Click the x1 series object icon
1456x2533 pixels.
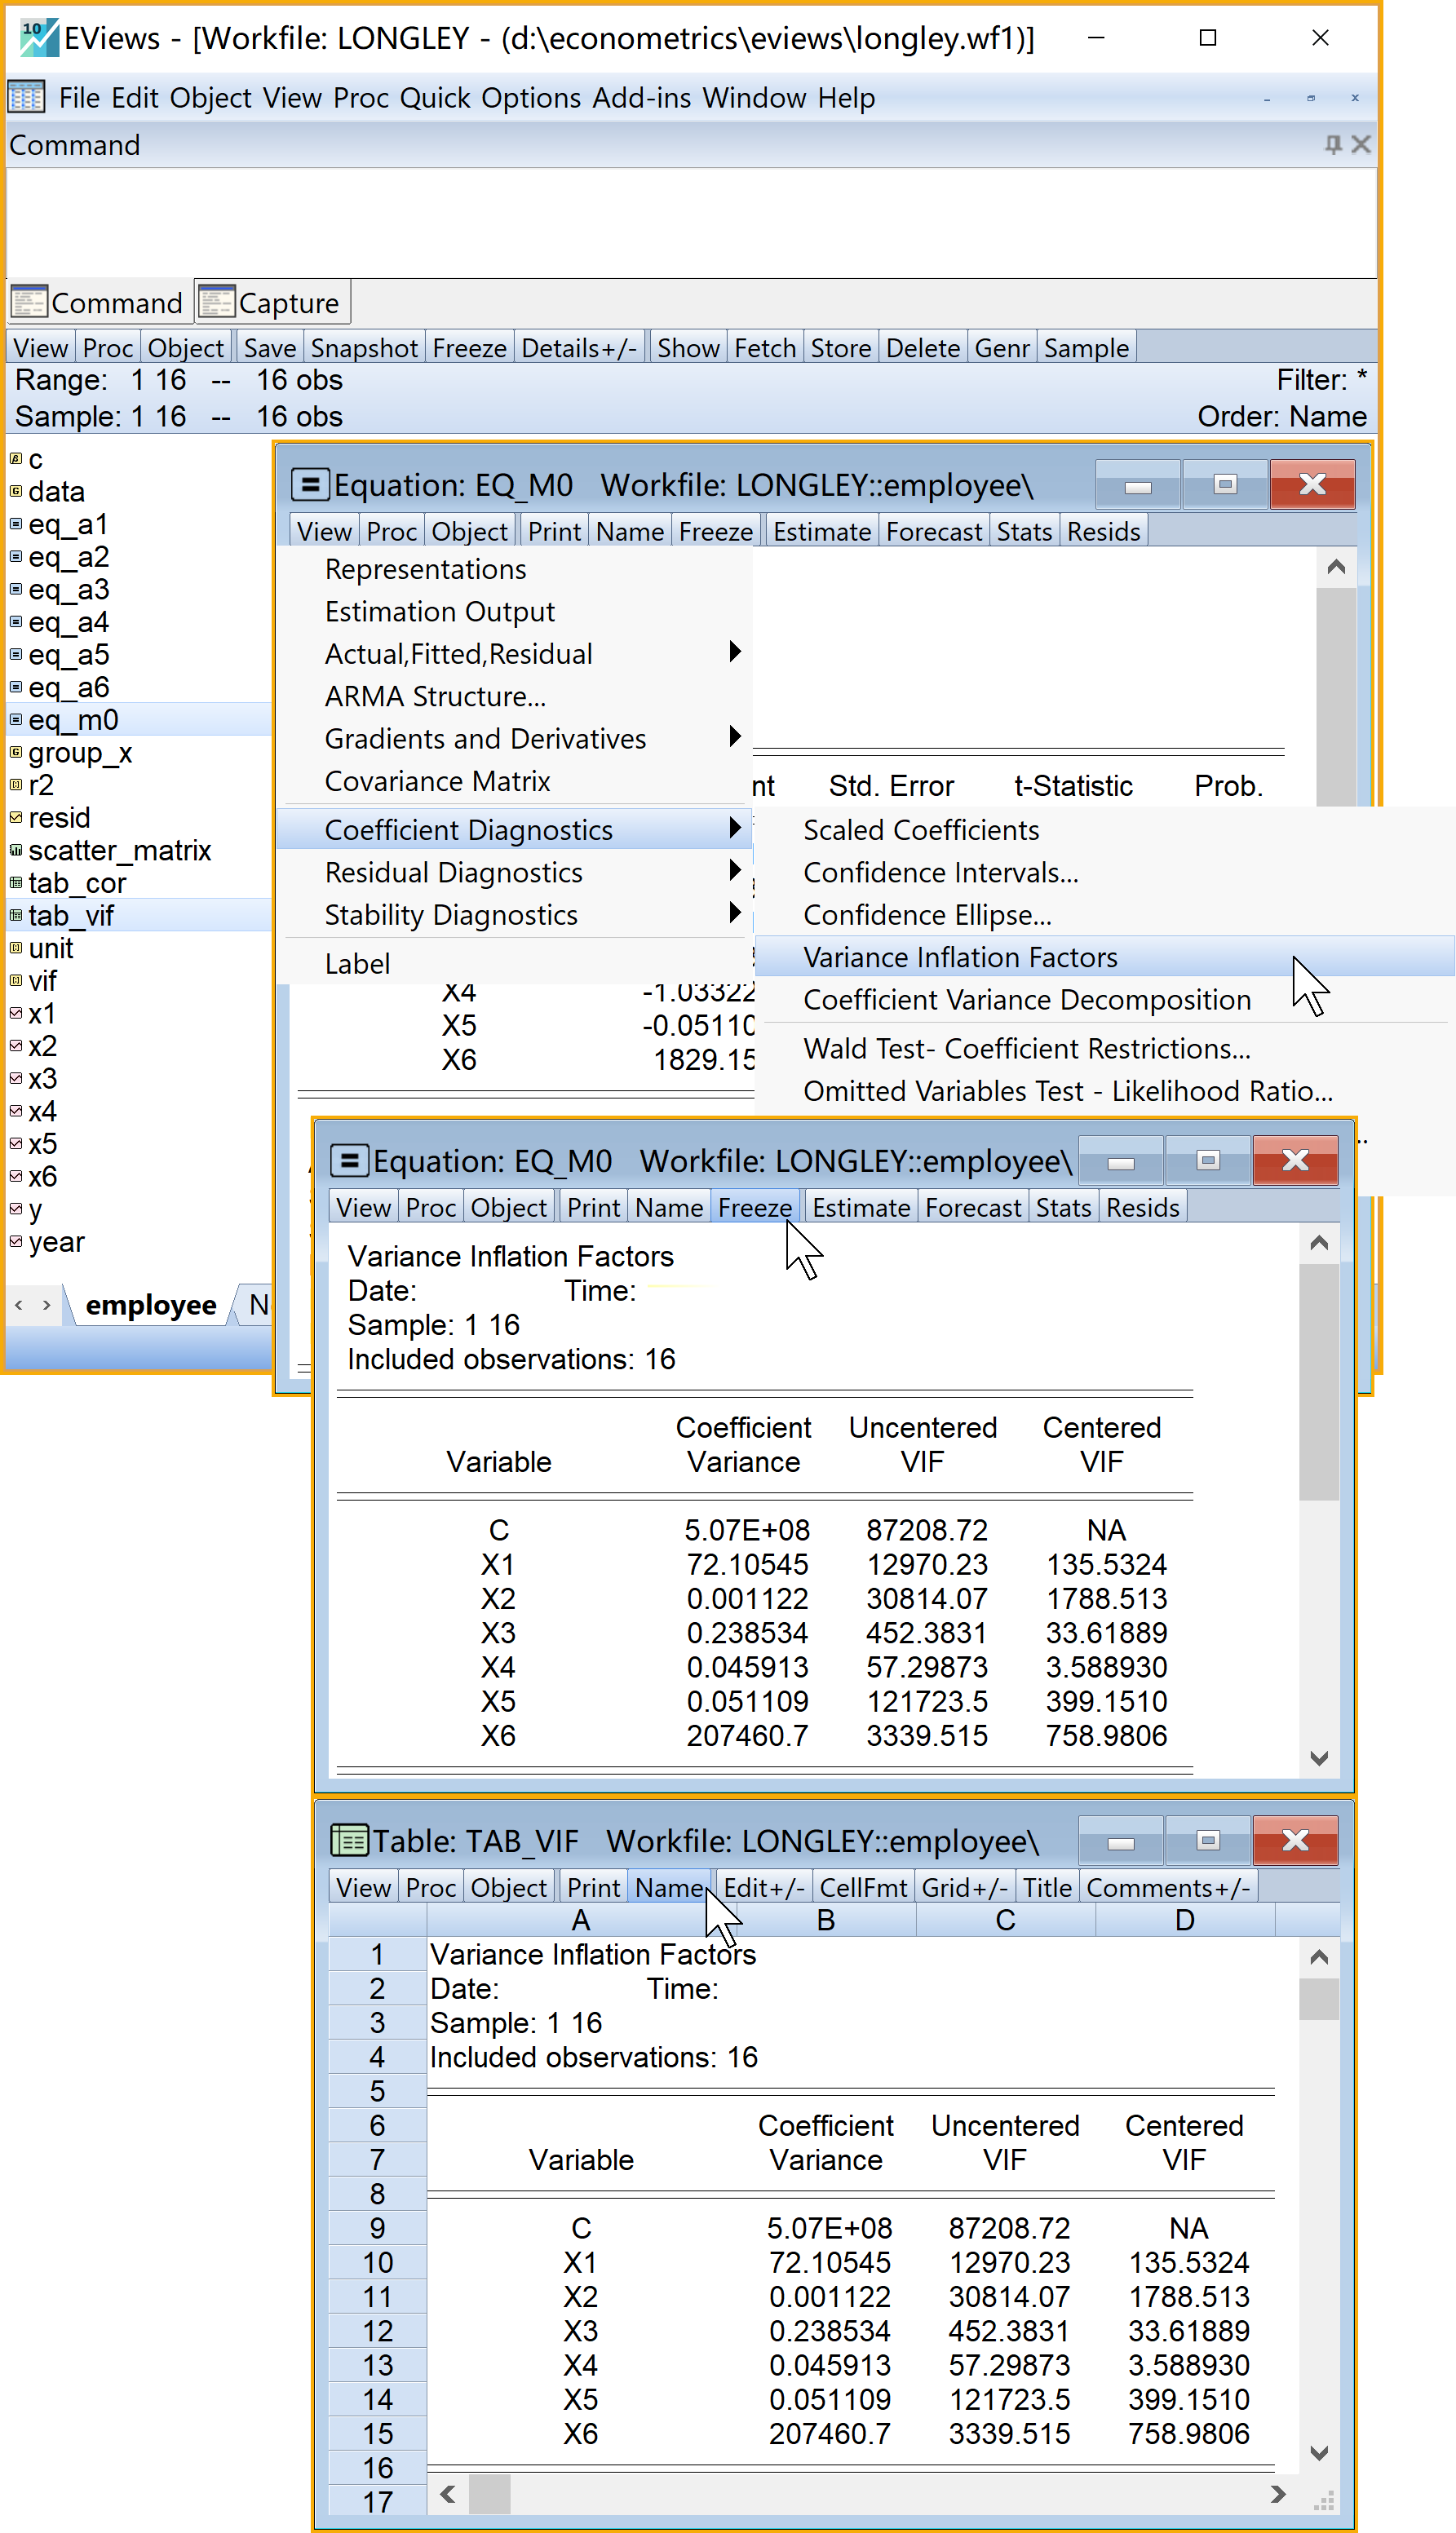(x=16, y=1014)
